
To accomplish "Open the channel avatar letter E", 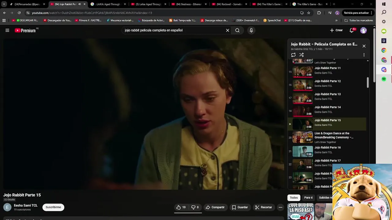I will (7, 207).
